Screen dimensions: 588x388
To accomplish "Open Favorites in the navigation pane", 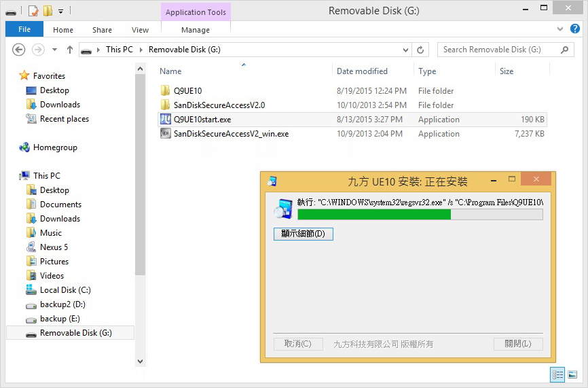I will 49,76.
